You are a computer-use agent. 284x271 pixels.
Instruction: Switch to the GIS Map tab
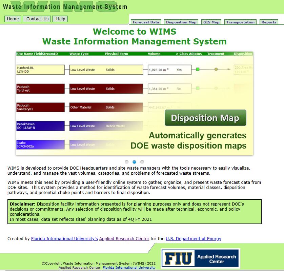click(x=211, y=22)
